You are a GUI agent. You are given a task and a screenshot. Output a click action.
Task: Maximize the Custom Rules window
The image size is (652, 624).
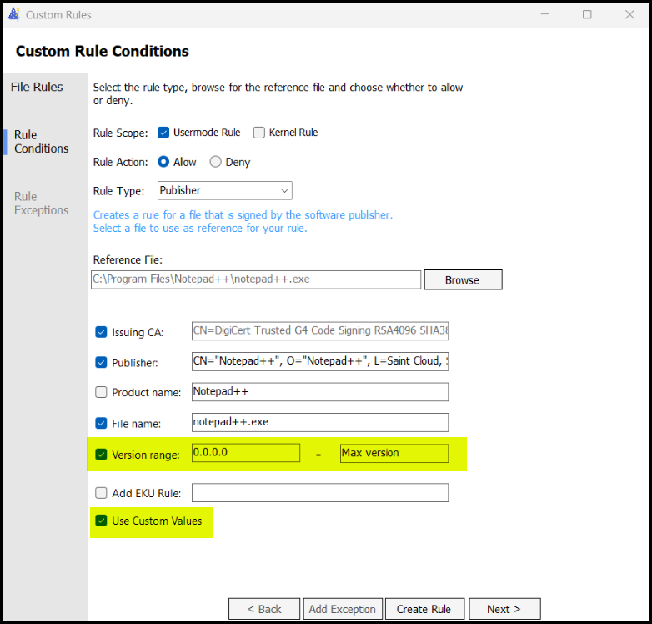pyautogui.click(x=587, y=14)
